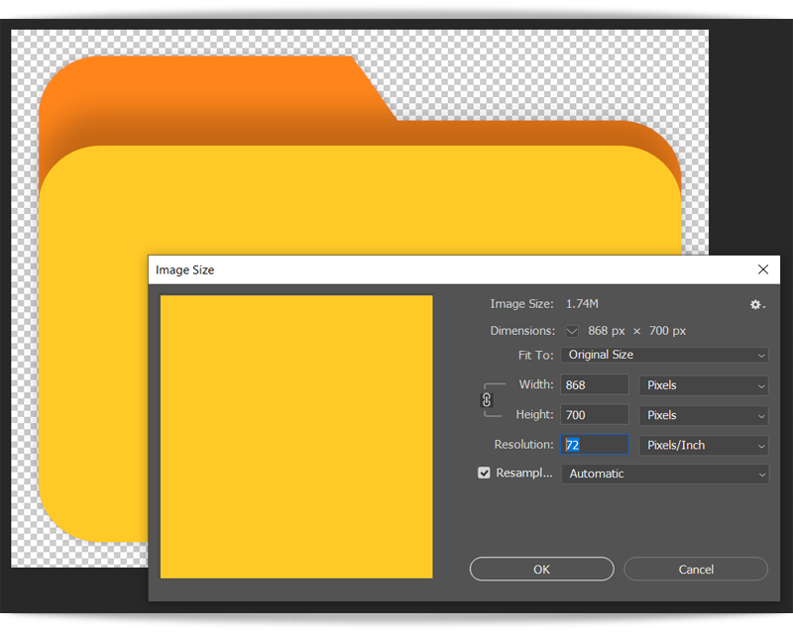The image size is (793, 632).
Task: Click the 1.74M image size value
Action: point(582,304)
